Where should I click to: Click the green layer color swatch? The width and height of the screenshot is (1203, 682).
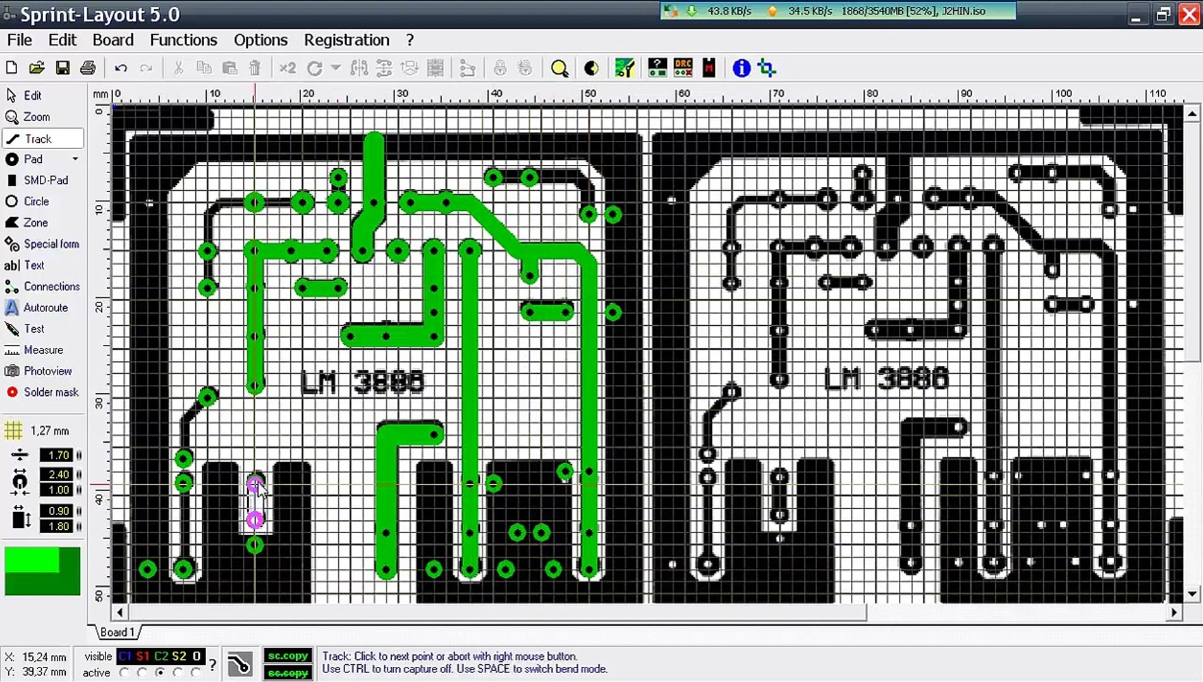[x=42, y=571]
